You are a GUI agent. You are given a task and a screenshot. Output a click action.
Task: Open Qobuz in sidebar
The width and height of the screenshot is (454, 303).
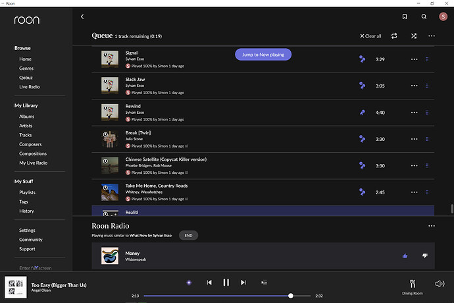(x=26, y=78)
